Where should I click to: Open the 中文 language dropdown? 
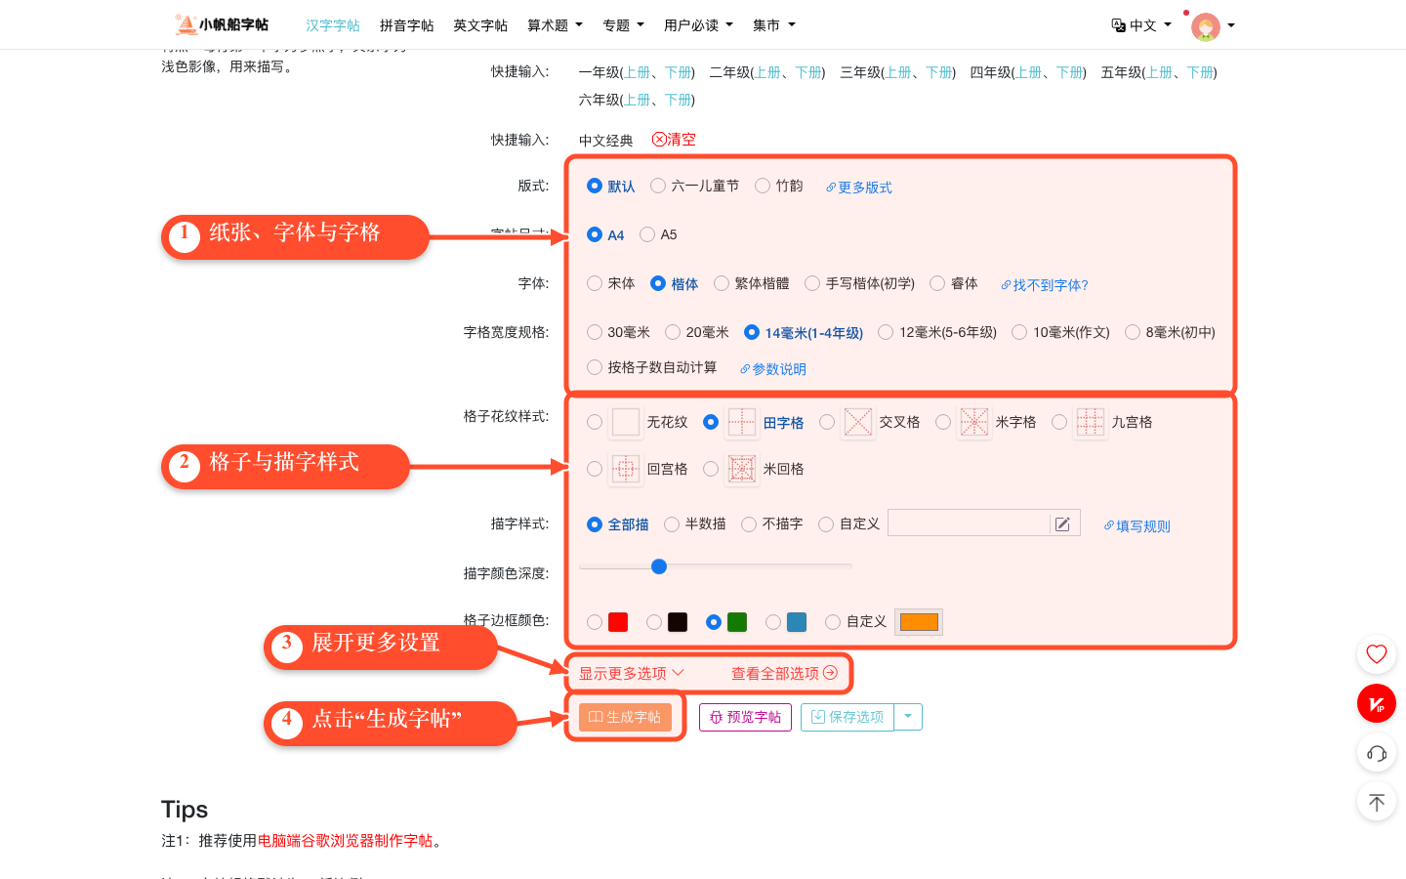[x=1150, y=25]
